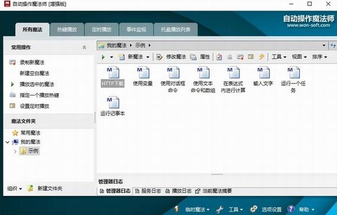Switch to the 热键播放 tab
337x215 pixels.
(67, 30)
